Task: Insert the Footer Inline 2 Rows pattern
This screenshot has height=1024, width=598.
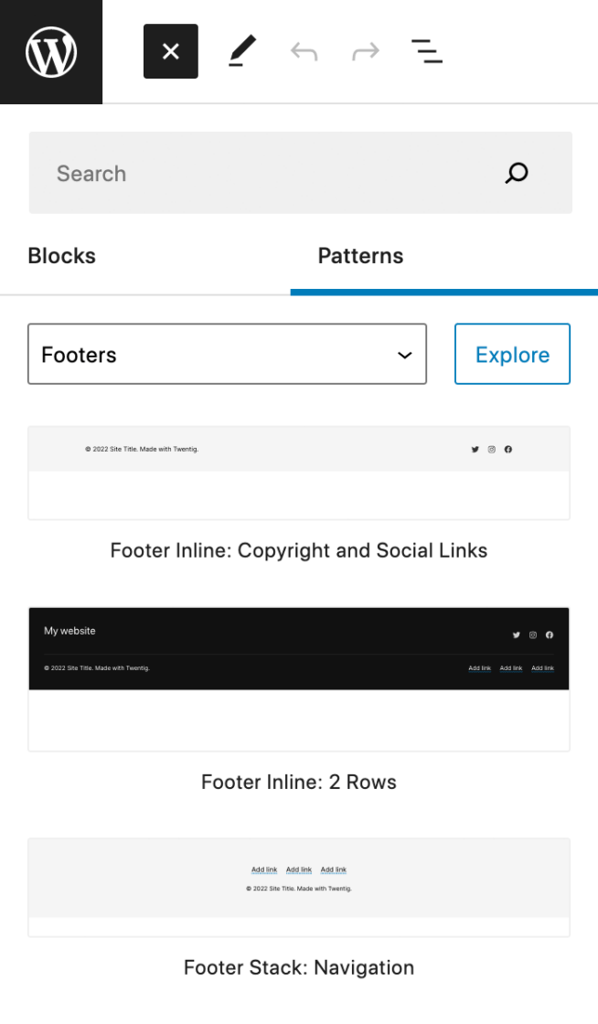Action: [299, 678]
